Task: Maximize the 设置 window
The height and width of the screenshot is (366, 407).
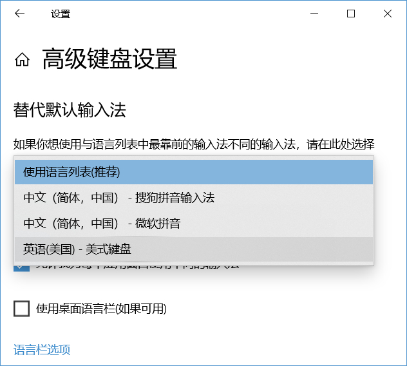Action: [x=351, y=14]
